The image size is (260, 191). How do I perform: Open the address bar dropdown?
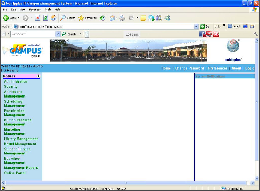196,26
